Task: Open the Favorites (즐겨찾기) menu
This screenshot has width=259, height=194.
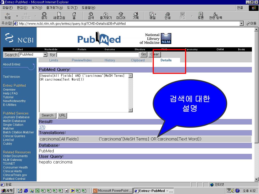Action: coord(55,8)
